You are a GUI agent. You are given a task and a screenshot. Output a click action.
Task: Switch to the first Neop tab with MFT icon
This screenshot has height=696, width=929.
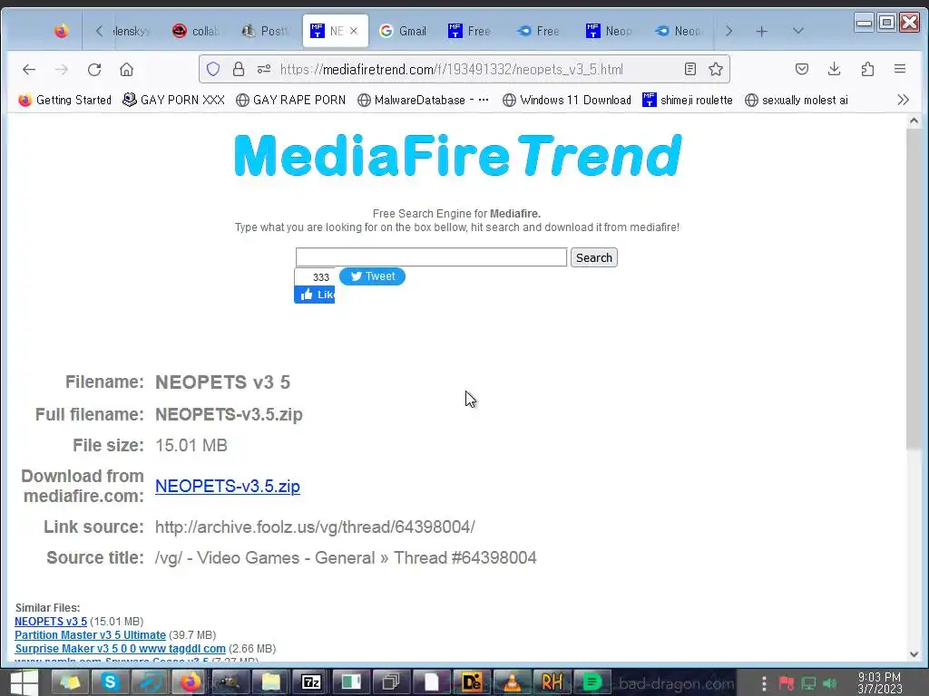pyautogui.click(x=609, y=31)
